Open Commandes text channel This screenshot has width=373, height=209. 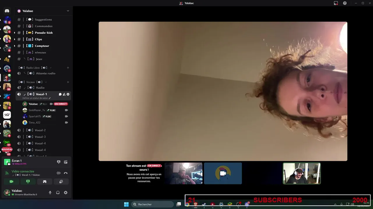(x=43, y=26)
